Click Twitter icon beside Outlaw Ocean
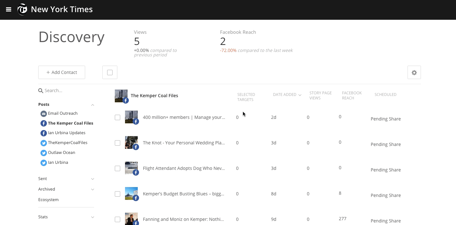The height and width of the screenshot is (225, 456). click(x=43, y=153)
